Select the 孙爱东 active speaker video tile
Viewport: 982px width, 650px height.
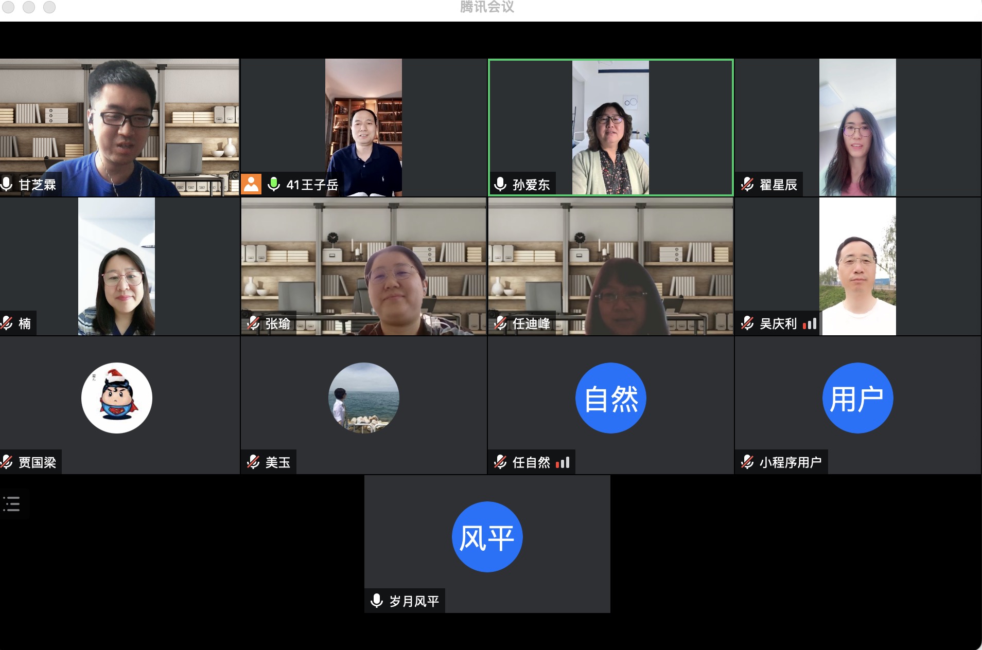click(x=610, y=127)
